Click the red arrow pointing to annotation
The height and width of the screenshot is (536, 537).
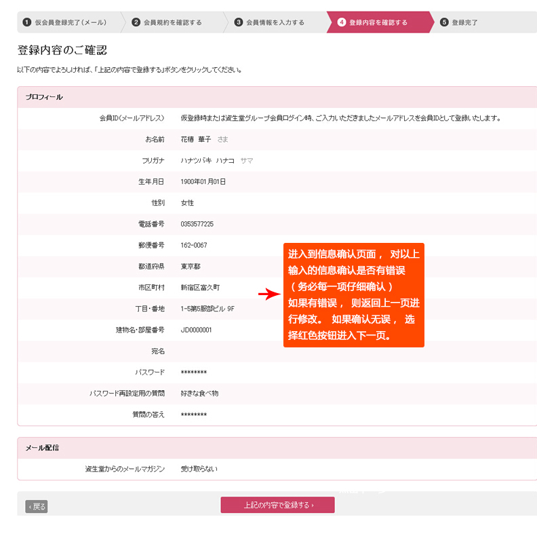tap(269, 294)
